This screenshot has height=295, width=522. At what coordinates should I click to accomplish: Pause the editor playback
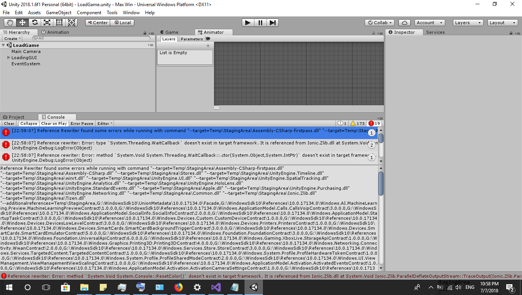tap(260, 23)
